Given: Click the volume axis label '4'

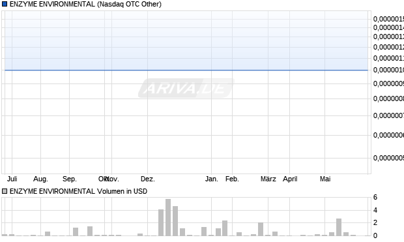Looking at the screenshot, I should (x=375, y=210).
